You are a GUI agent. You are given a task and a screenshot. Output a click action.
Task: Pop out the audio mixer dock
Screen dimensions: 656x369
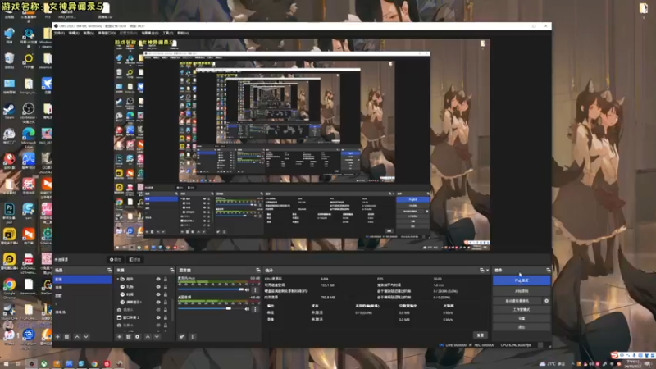[257, 271]
